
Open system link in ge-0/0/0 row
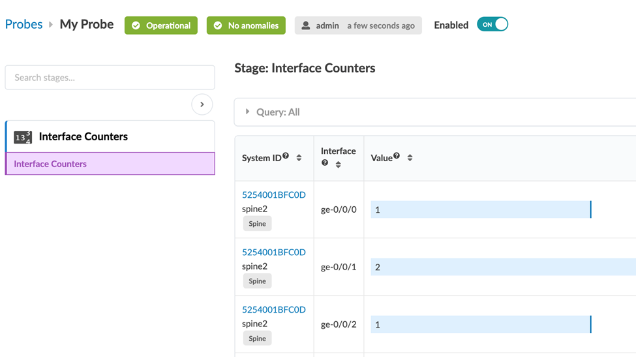tap(273, 194)
